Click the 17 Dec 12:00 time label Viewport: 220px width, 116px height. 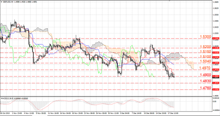173,113
